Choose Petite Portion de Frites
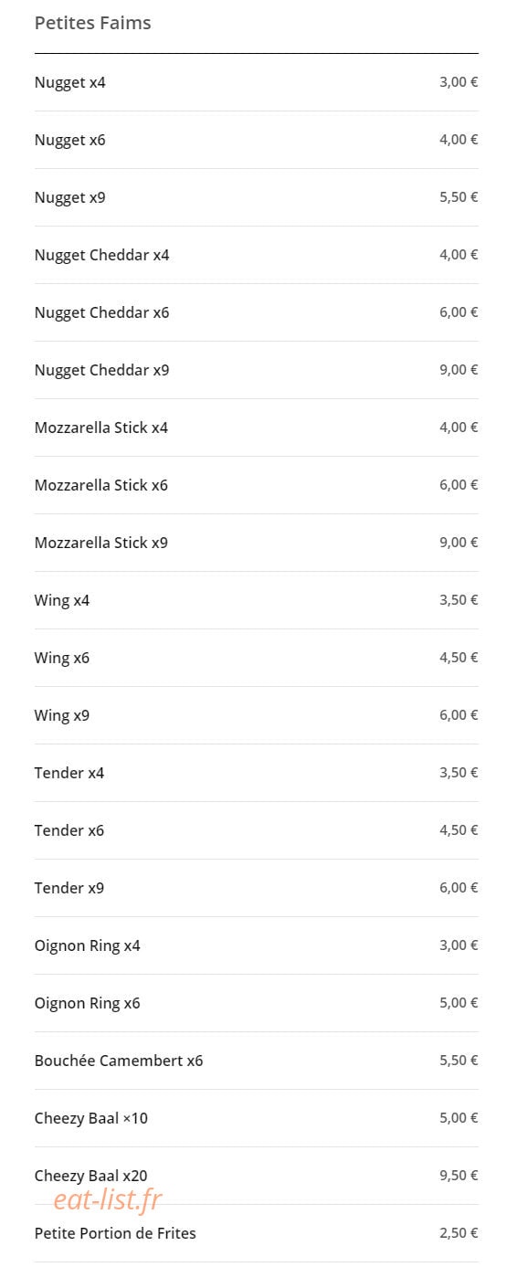528x1267 pixels. pos(256,1233)
